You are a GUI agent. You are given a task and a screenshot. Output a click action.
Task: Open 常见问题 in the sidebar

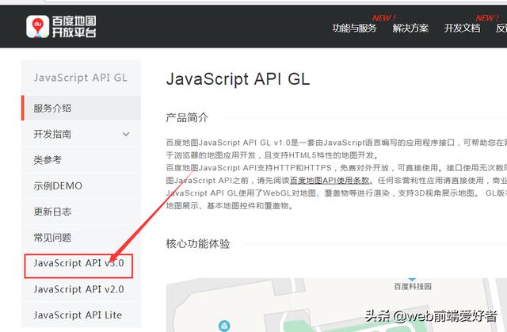pos(81,237)
